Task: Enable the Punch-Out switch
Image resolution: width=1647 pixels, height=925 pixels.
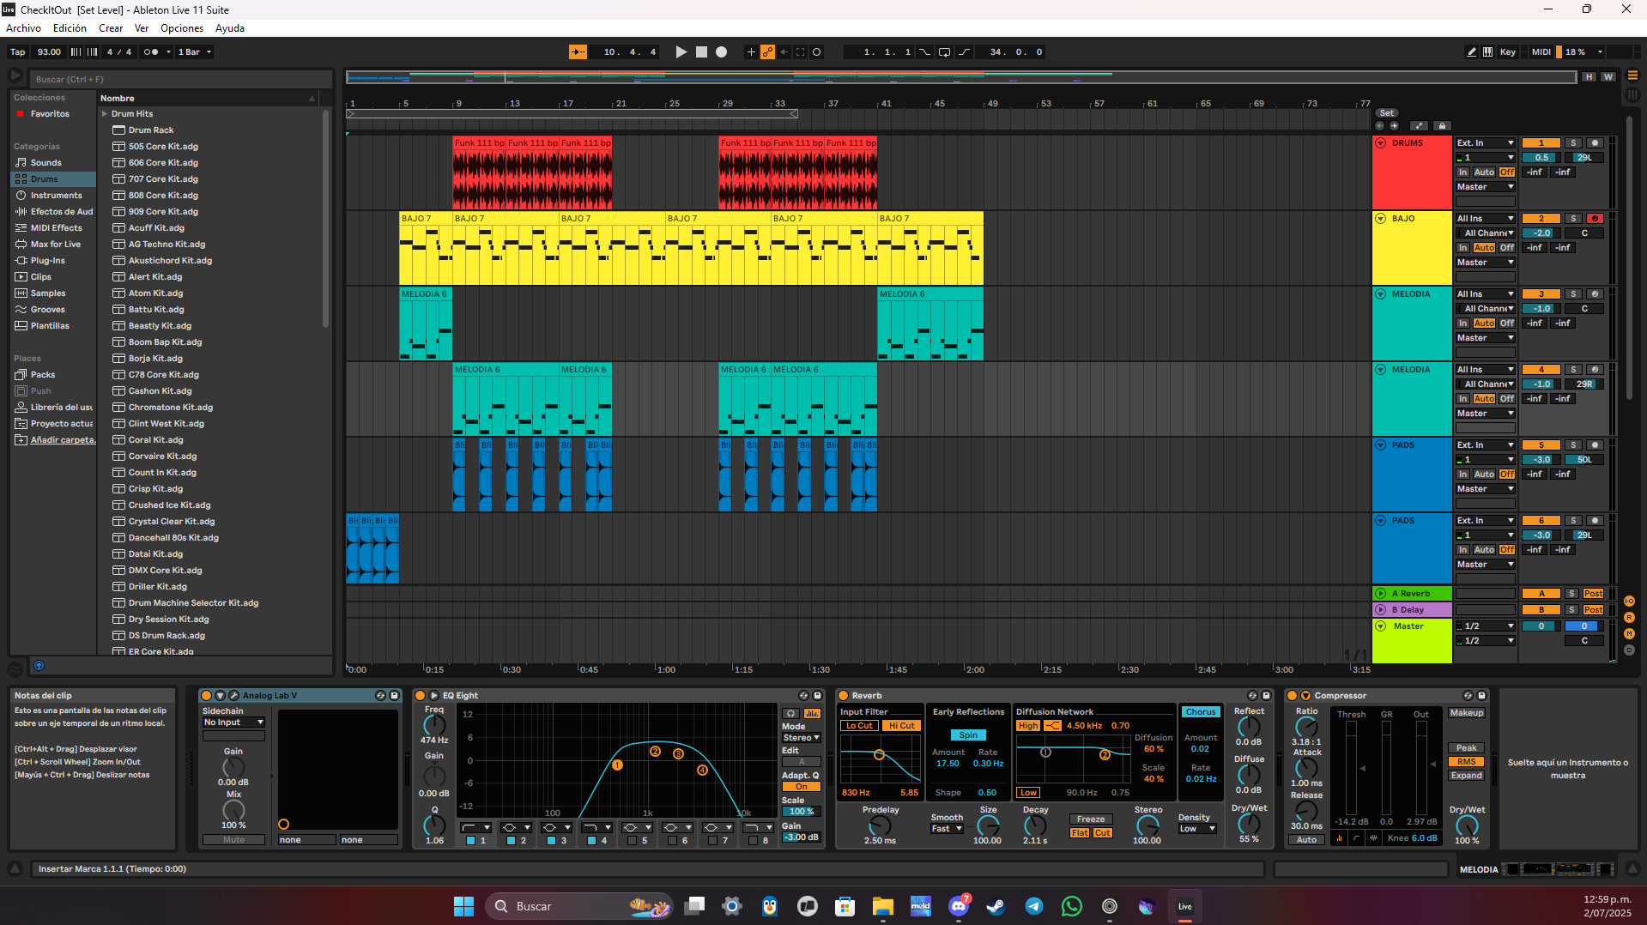Action: 964,52
